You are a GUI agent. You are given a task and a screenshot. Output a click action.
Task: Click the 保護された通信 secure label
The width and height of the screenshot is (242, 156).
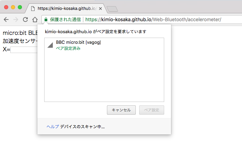point(65,19)
